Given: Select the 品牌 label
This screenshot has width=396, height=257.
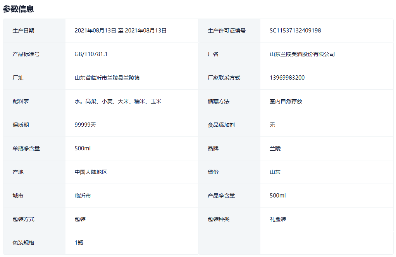Looking at the screenshot, I should coord(213,148).
